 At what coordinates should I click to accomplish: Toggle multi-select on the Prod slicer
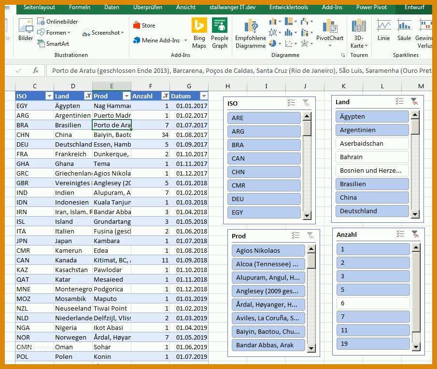coord(296,235)
